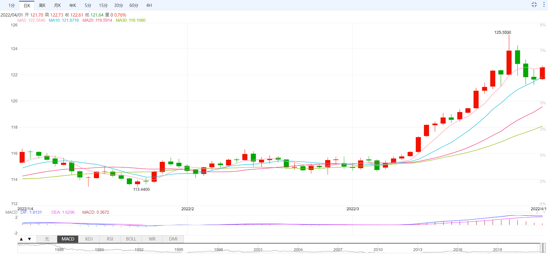Click the 113.4400 low price label

click(x=141, y=189)
